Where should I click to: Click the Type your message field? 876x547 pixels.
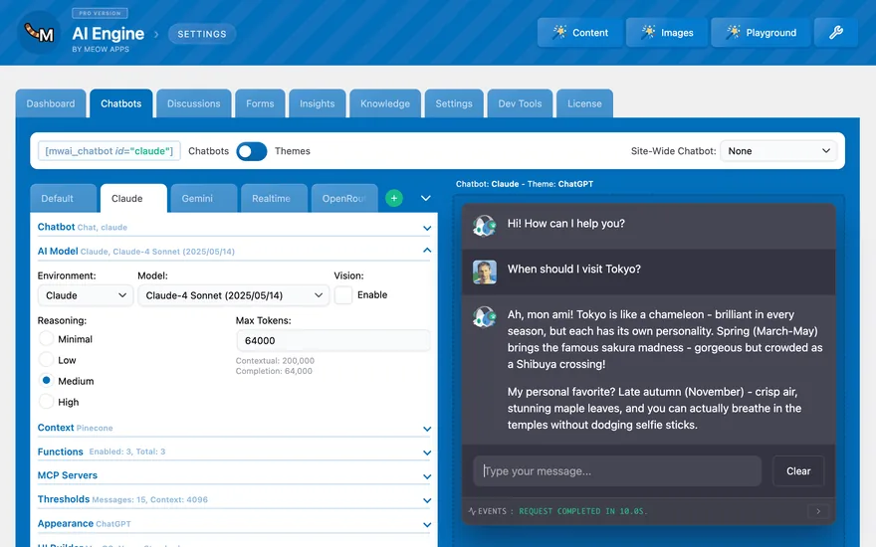click(617, 471)
